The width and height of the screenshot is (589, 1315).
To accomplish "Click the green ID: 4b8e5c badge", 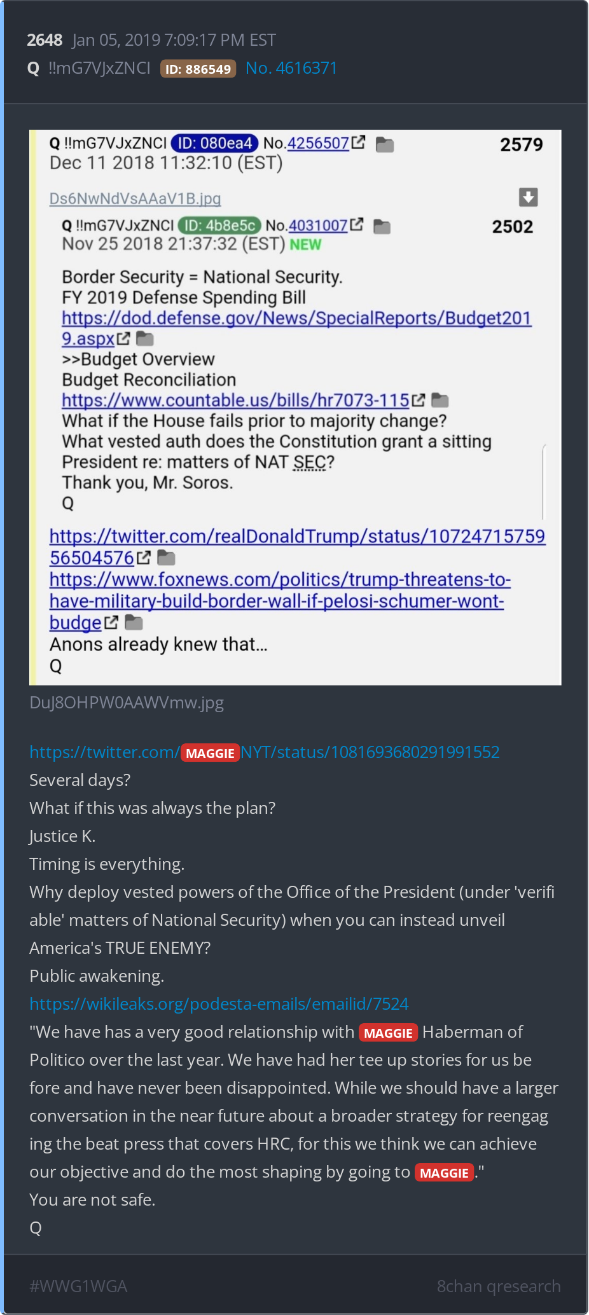I will [219, 225].
